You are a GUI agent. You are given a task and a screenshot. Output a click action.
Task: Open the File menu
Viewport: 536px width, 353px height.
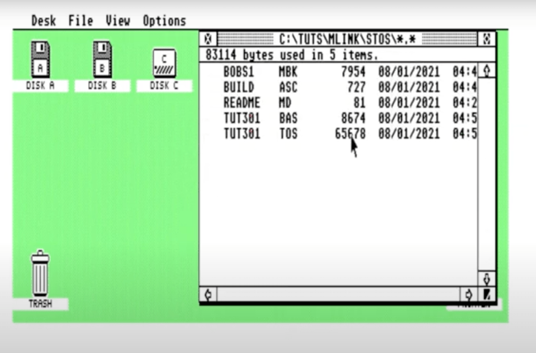(x=81, y=21)
